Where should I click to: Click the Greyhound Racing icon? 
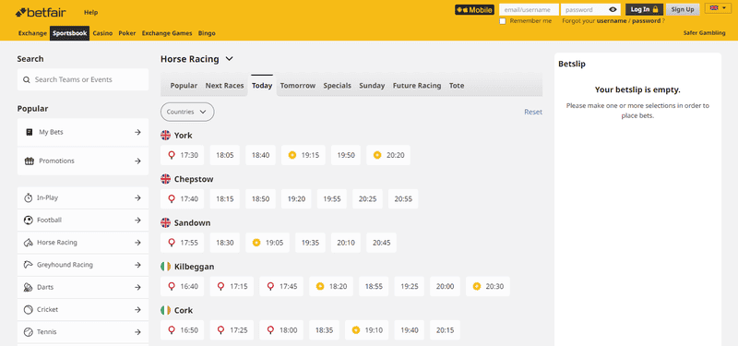(29, 265)
